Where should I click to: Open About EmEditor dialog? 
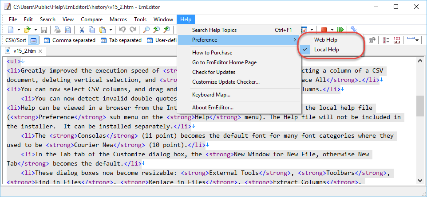point(239,108)
